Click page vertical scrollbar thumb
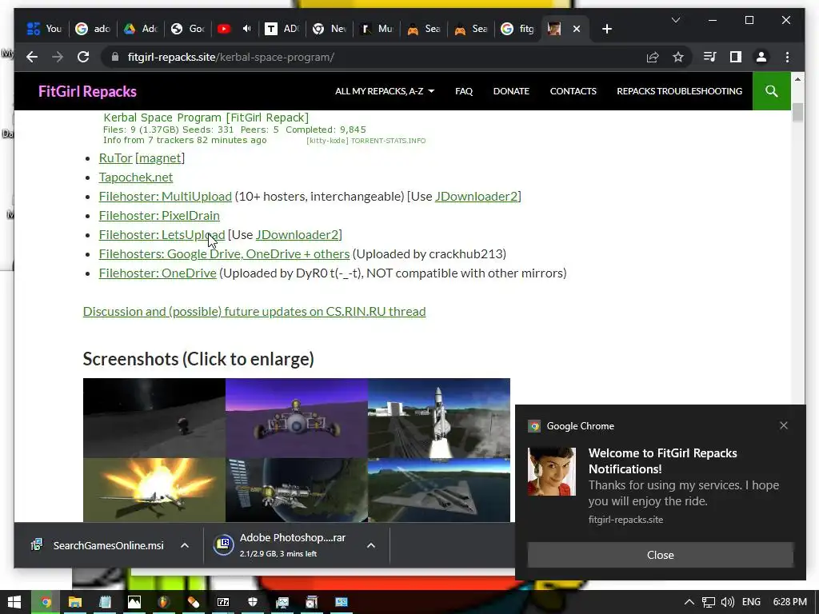Viewport: 819px width, 614px height. 797,112
